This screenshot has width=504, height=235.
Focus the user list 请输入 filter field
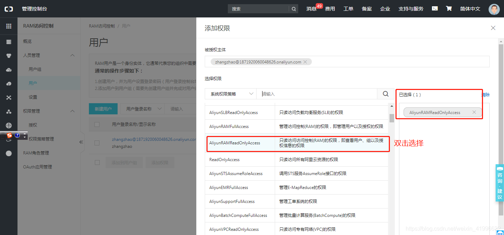coord(180,109)
